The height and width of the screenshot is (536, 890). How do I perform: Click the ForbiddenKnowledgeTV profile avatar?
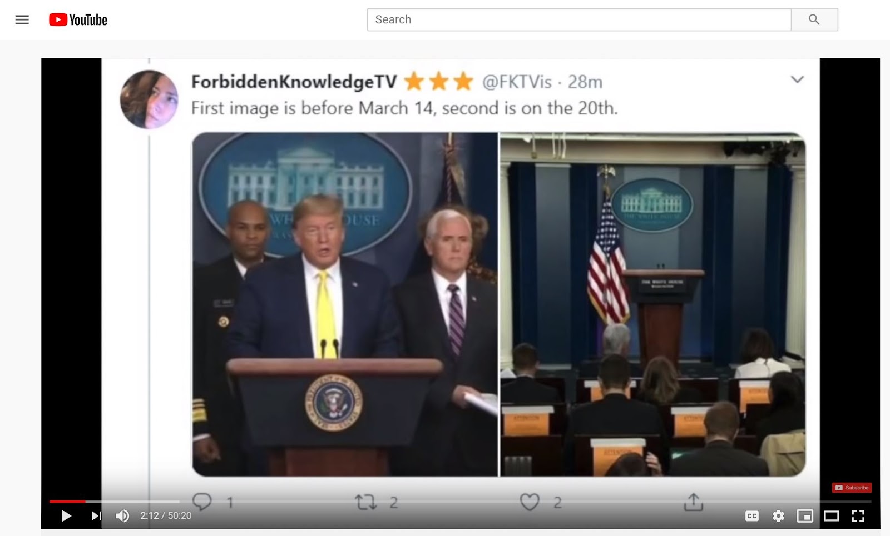pos(149,99)
